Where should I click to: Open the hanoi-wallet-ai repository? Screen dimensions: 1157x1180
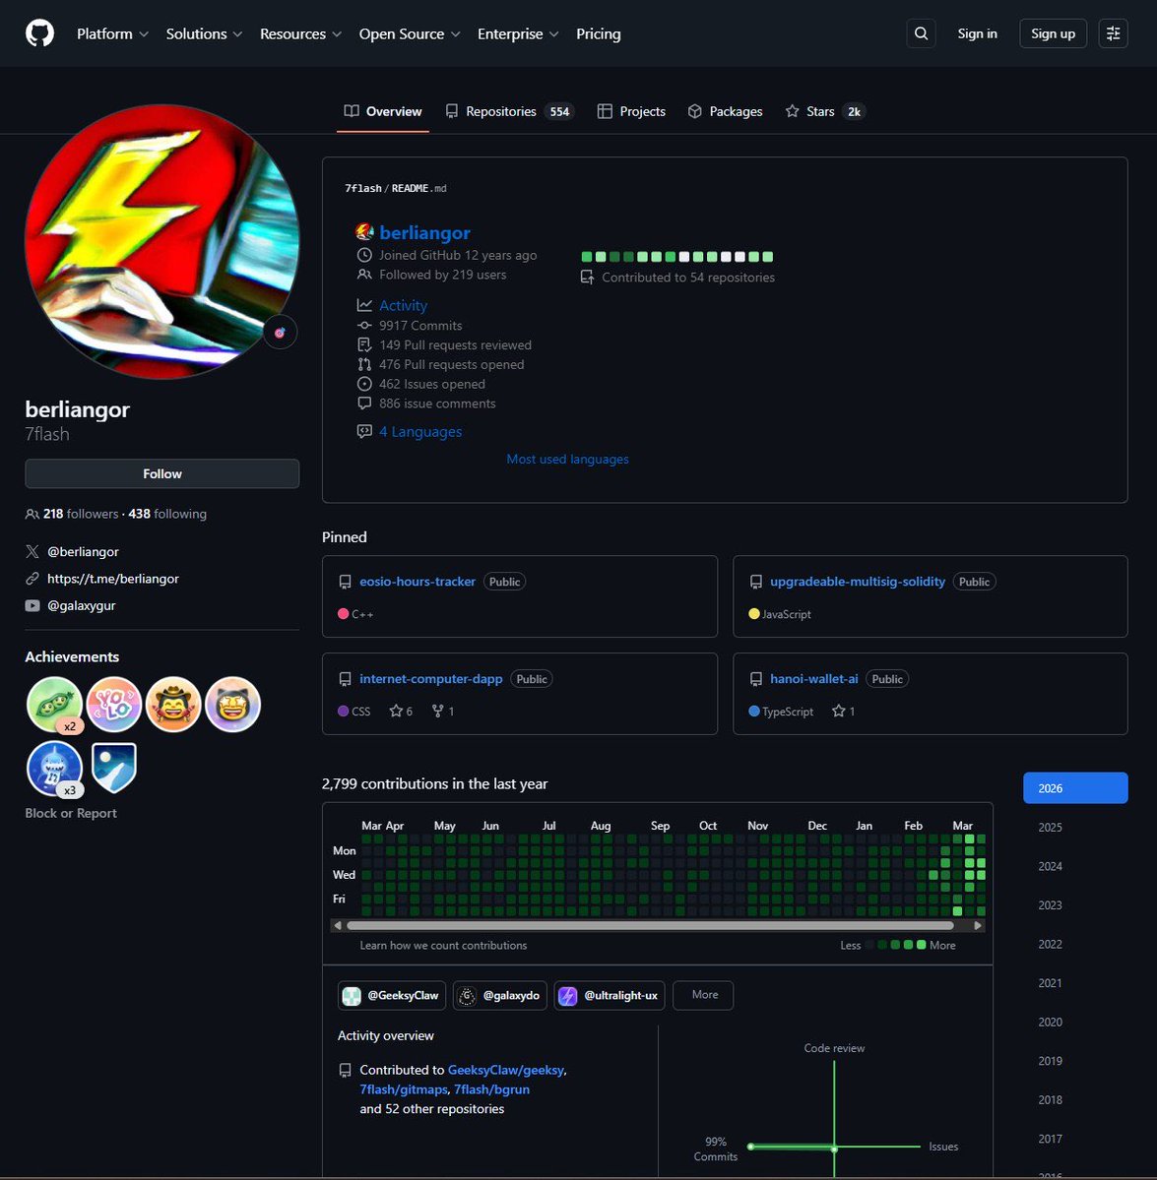813,679
